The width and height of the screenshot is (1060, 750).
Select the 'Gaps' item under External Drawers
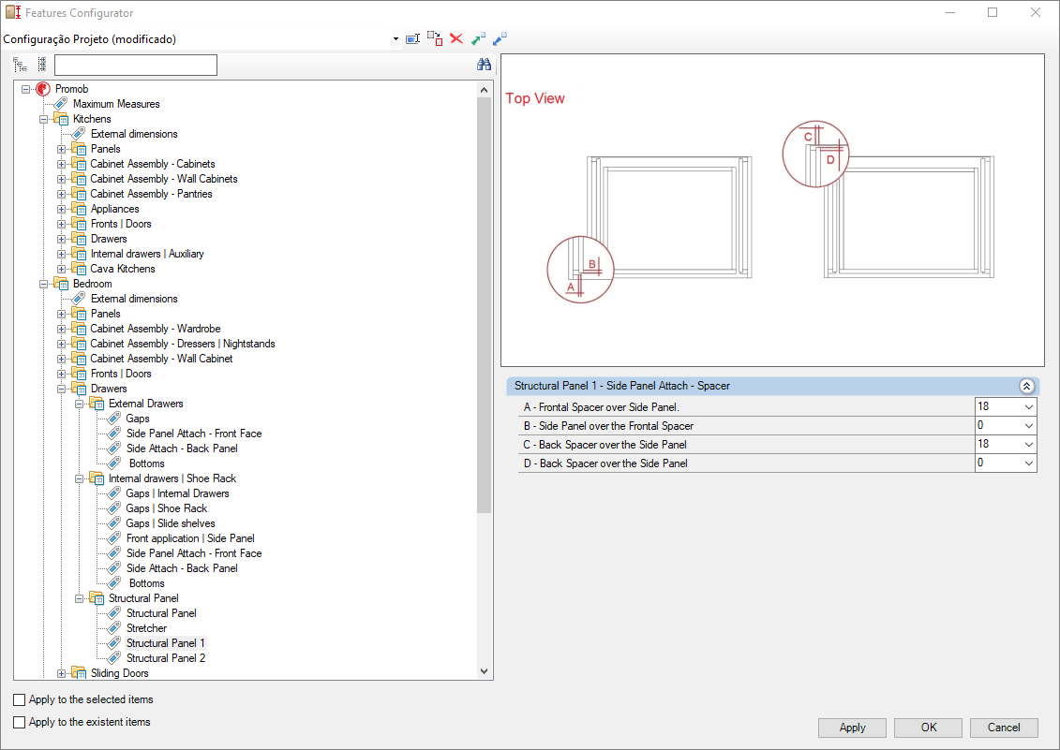(x=138, y=419)
